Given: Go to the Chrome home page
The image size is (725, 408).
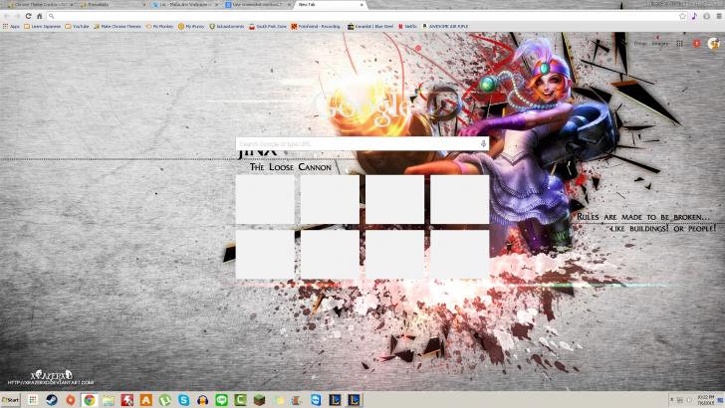Looking at the screenshot, I should click(39, 16).
